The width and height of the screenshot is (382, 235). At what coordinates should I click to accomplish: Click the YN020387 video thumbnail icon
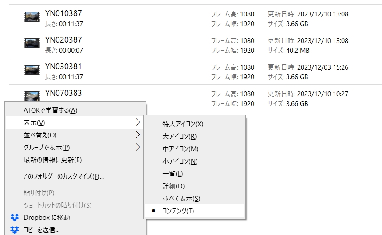(32, 43)
